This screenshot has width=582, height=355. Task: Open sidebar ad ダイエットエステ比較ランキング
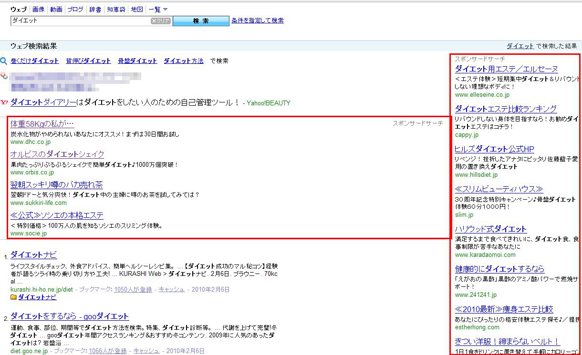point(506,109)
